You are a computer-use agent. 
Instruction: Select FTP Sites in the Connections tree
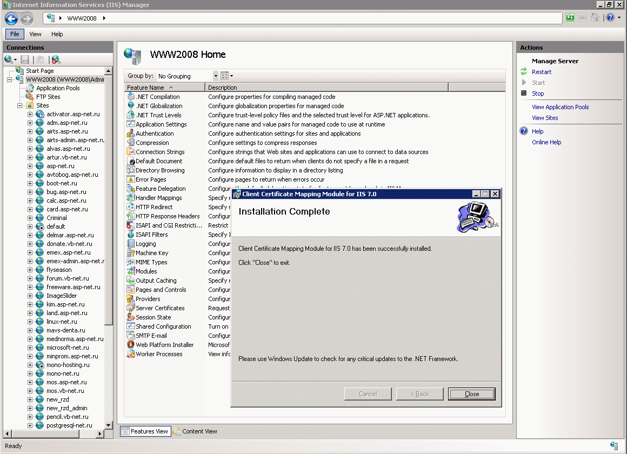click(48, 97)
